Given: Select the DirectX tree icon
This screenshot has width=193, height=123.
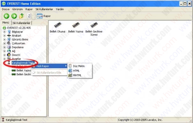Looking at the screenshot, I should tap(9, 55).
